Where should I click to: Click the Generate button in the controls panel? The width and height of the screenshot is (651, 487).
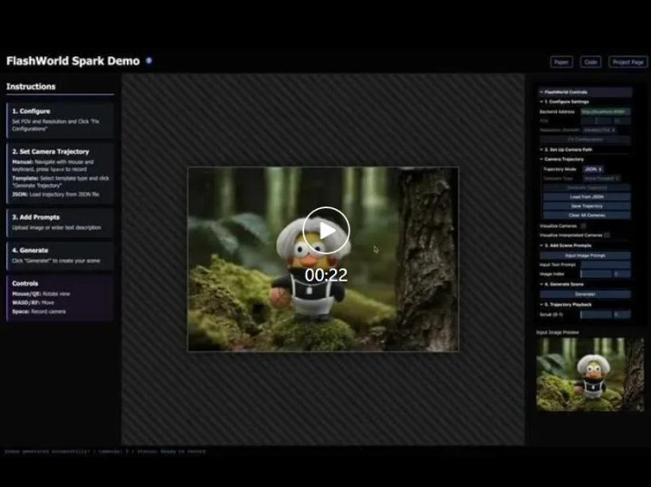pos(585,294)
